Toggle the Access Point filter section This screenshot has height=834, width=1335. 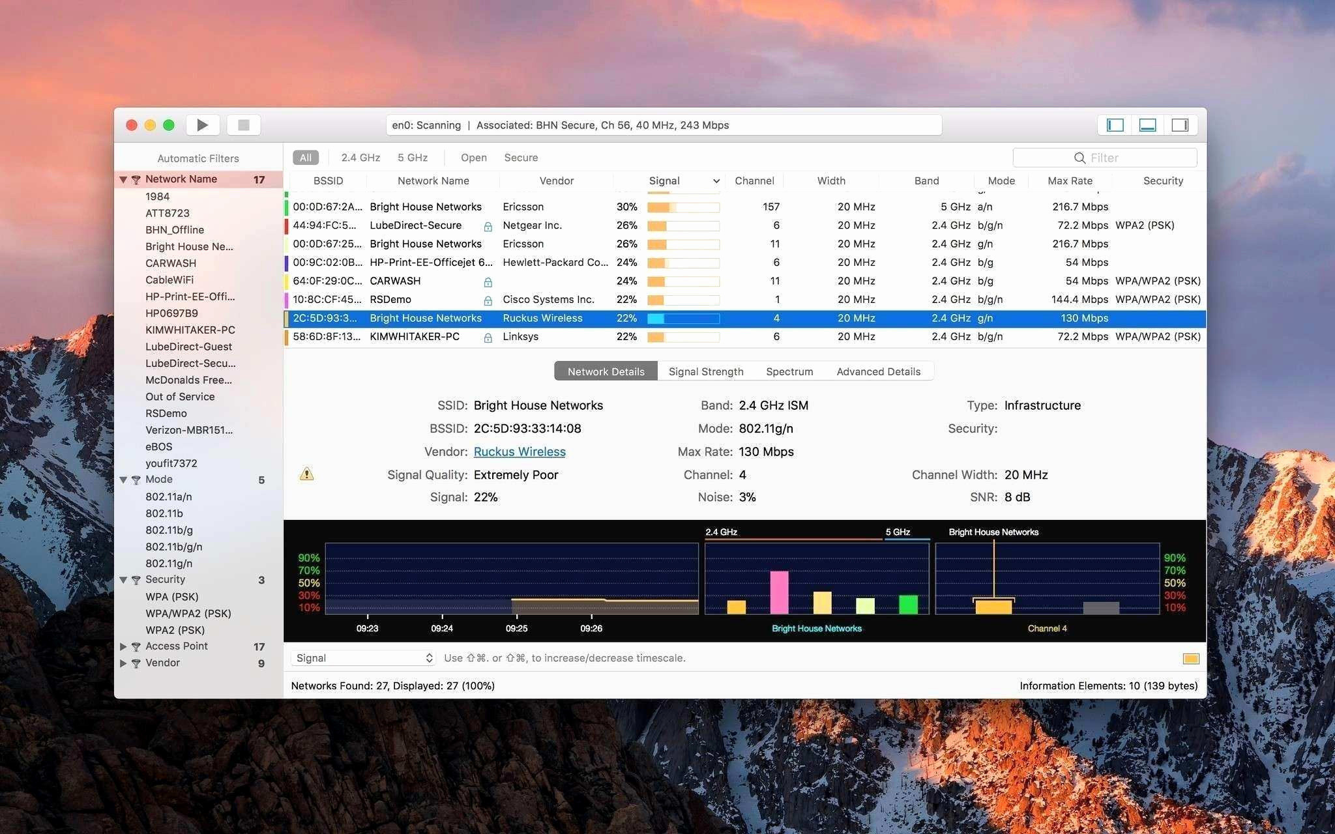(x=122, y=646)
